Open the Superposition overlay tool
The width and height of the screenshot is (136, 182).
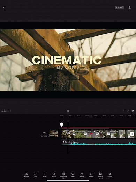click(63, 176)
